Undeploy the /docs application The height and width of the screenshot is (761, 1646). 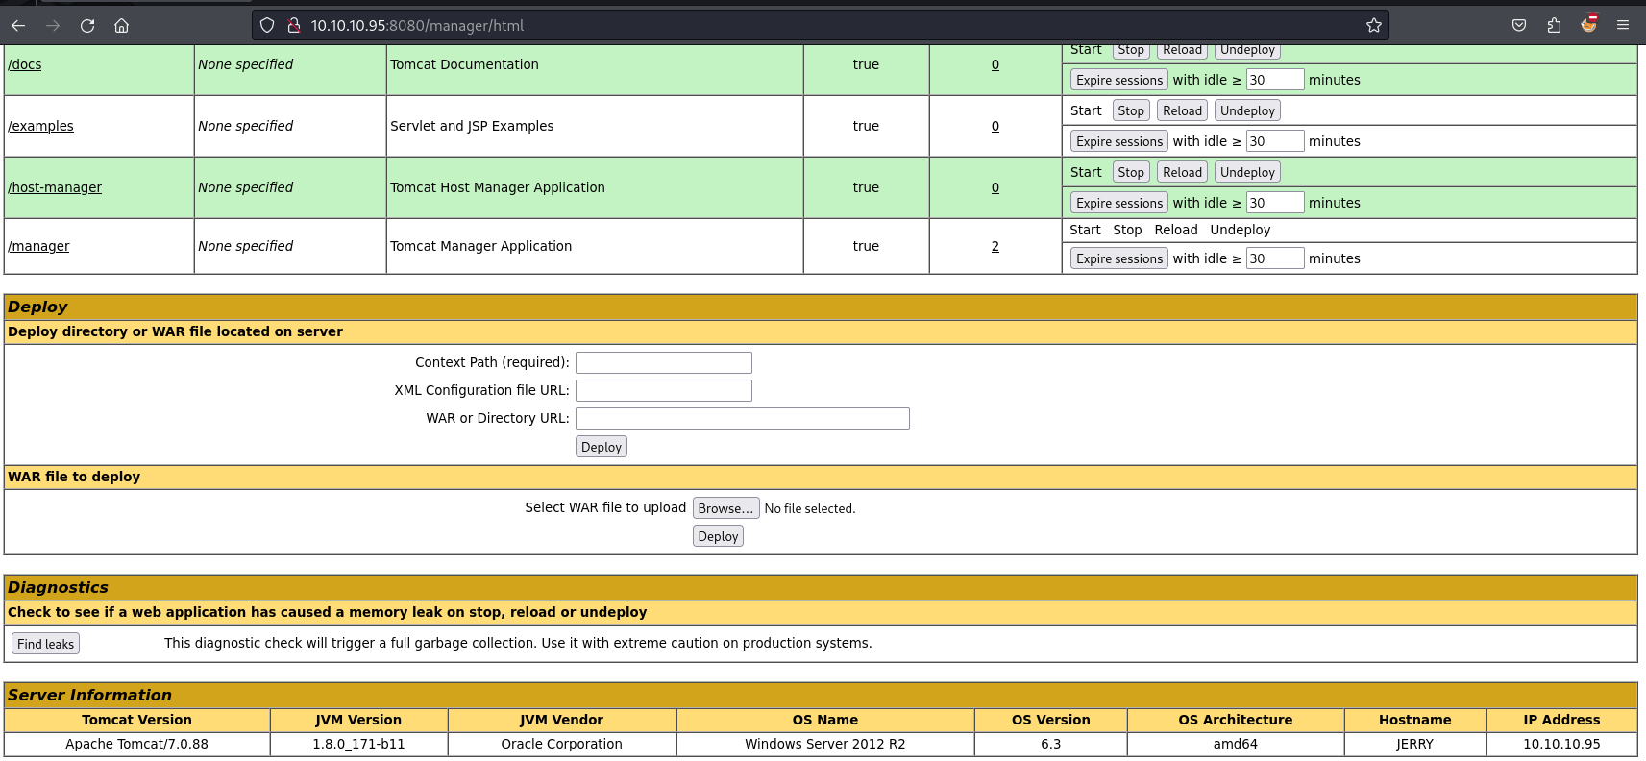tap(1247, 50)
